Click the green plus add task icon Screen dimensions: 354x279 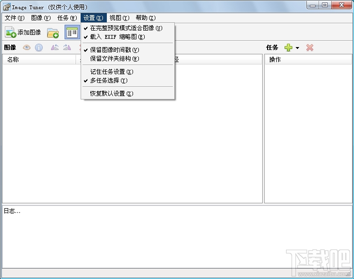[288, 48]
